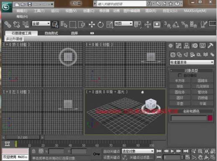Click the 长方体 box primitive button
This screenshot has width=217, height=161.
(x=180, y=81)
